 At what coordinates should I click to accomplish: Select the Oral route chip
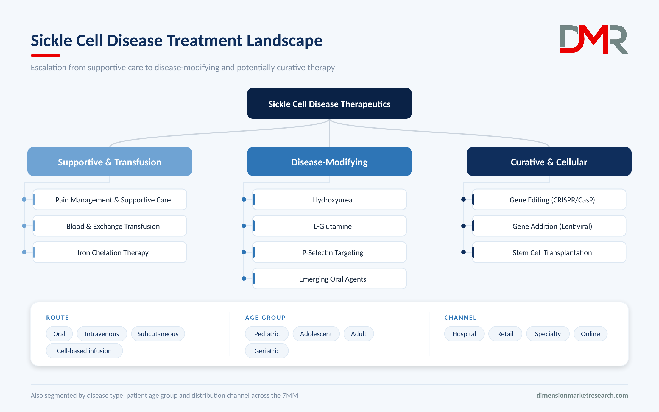(59, 334)
